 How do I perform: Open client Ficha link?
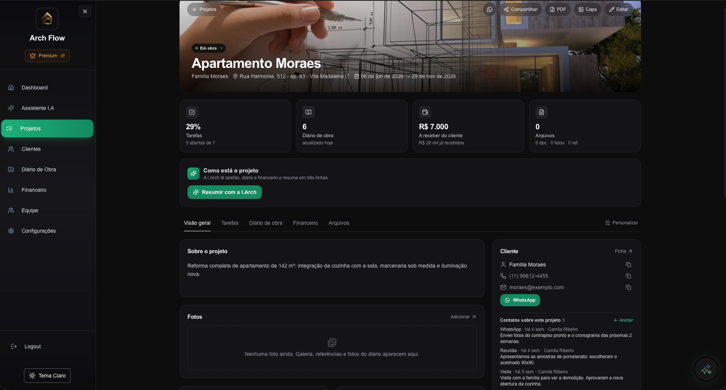pos(624,251)
